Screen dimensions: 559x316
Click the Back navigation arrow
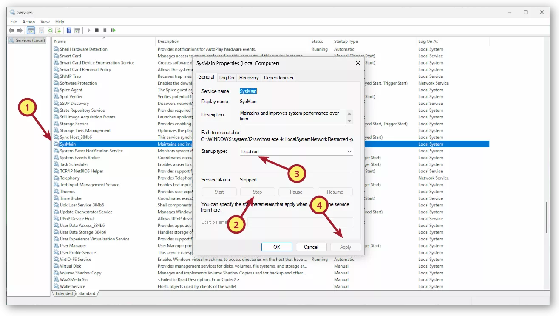(11, 30)
